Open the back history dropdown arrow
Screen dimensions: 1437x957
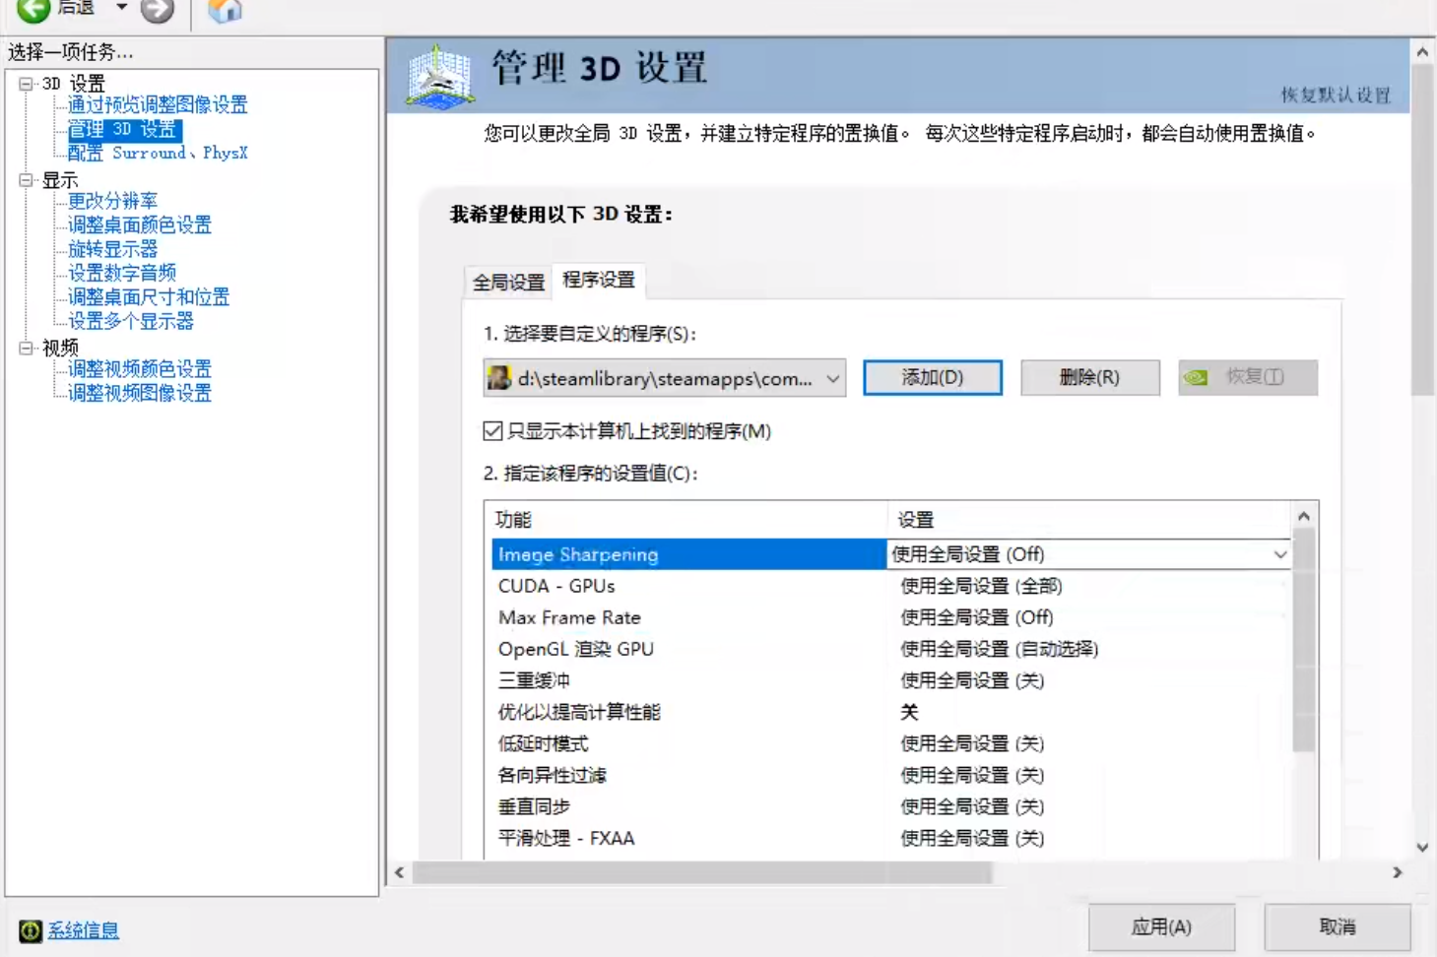pos(121,8)
